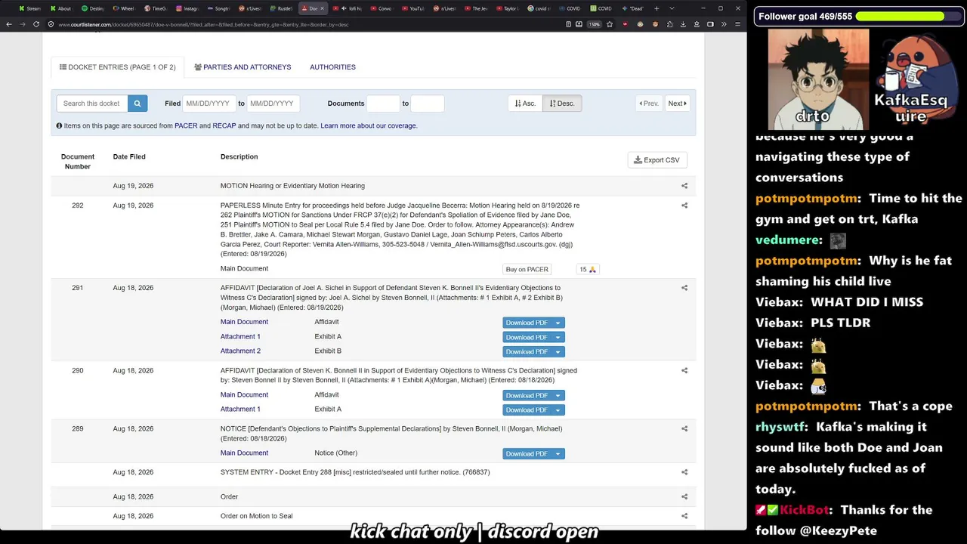Download PDF of entry 290 Attachment 1
This screenshot has width=967, height=544.
click(x=527, y=410)
